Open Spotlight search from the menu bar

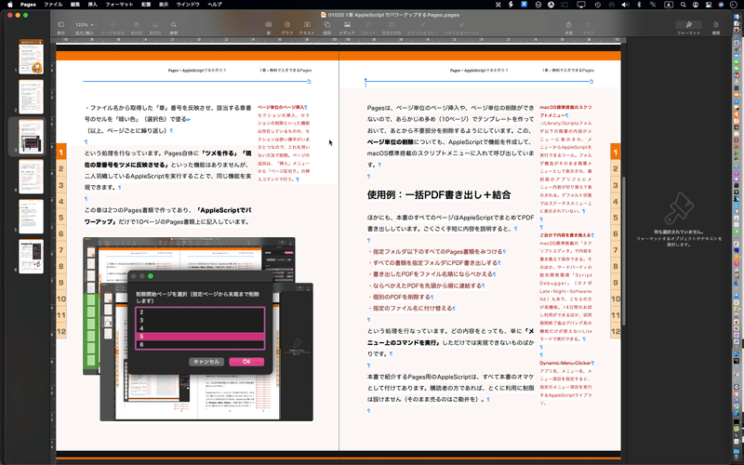(683, 5)
